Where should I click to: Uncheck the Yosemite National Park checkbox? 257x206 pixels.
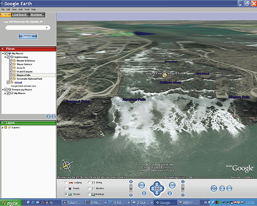(x=11, y=79)
